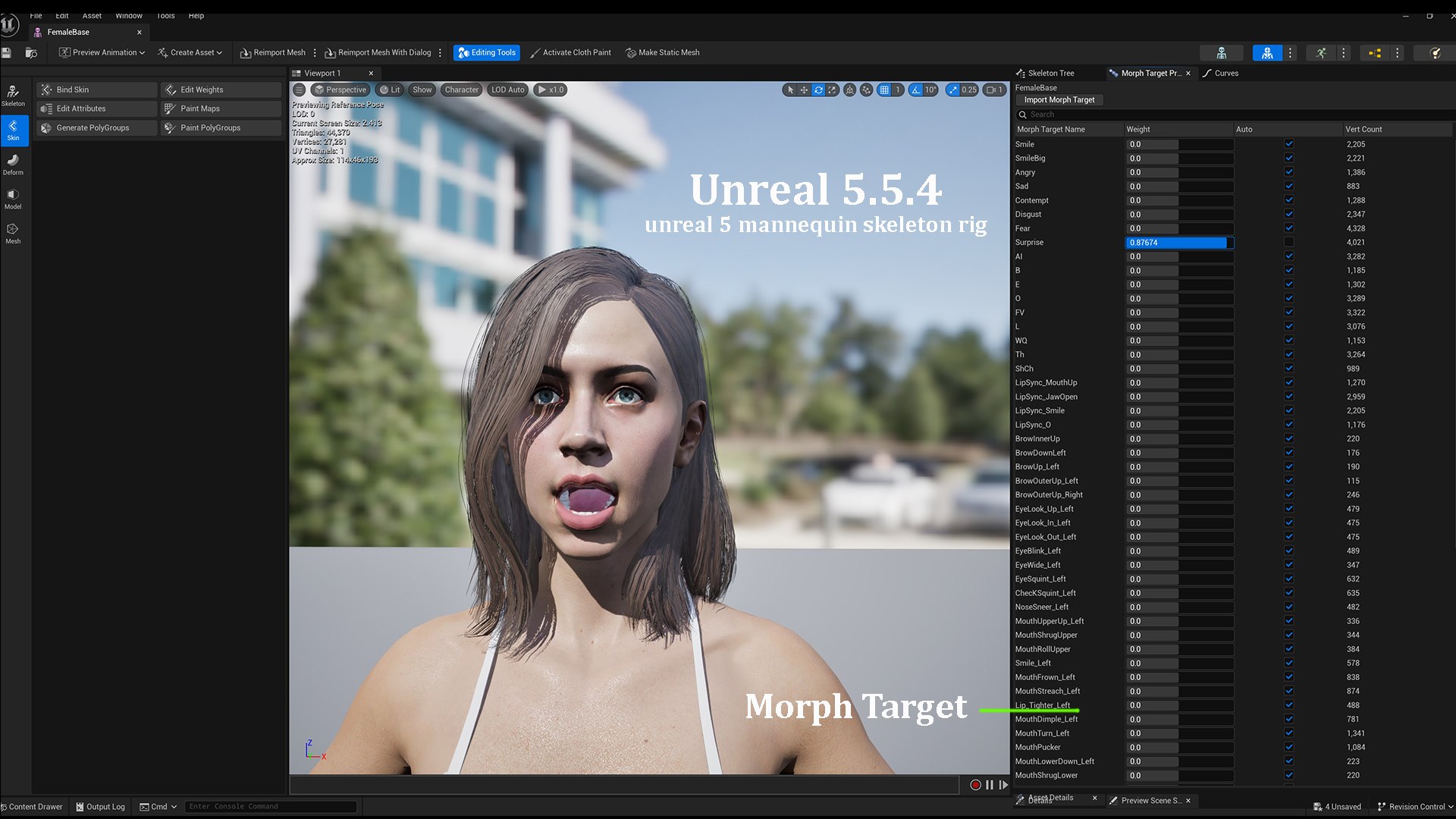This screenshot has height=819, width=1456.
Task: Open Reimport Mesh extra options menu
Action: [315, 52]
